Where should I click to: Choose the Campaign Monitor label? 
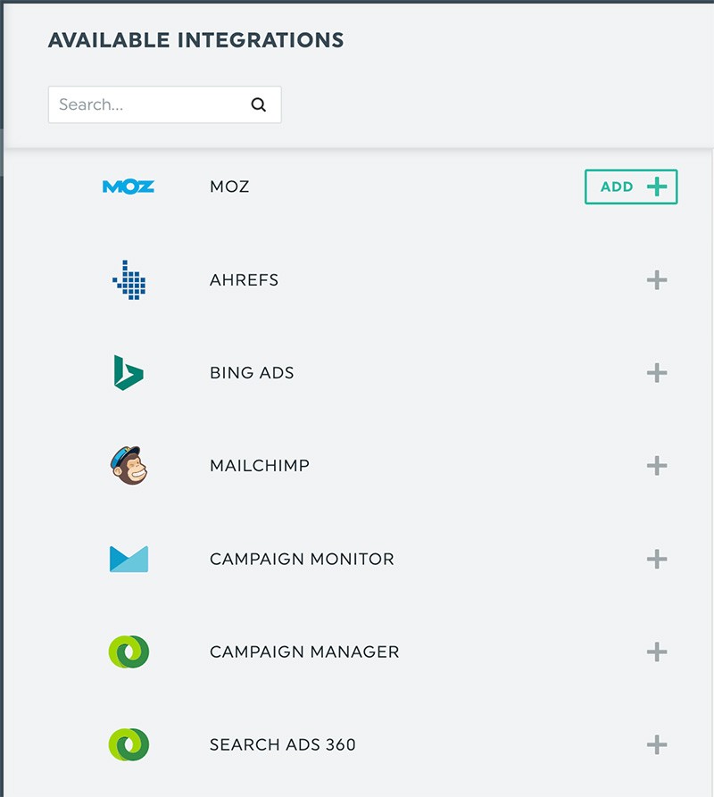coord(302,560)
